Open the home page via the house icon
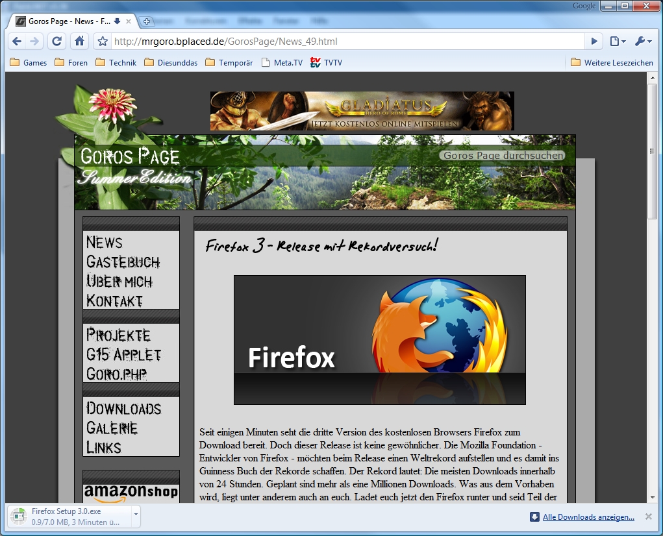Image resolution: width=663 pixels, height=536 pixels. point(79,42)
